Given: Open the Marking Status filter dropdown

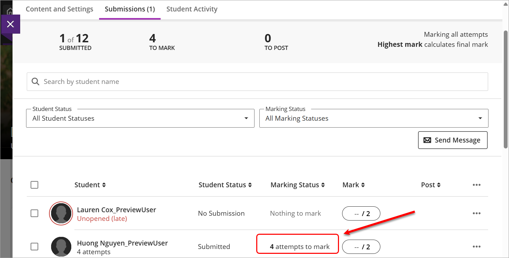Looking at the screenshot, I should coord(373,118).
